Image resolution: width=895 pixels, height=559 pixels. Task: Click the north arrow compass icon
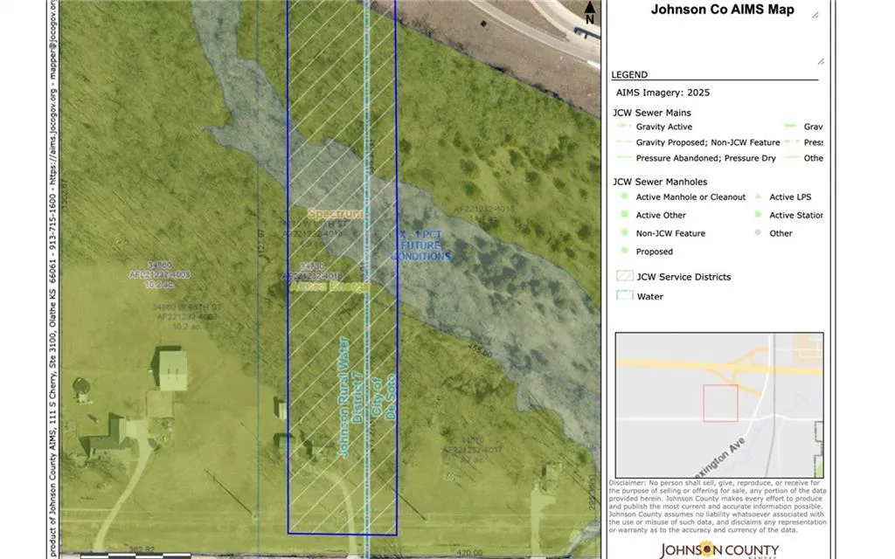coord(590,12)
